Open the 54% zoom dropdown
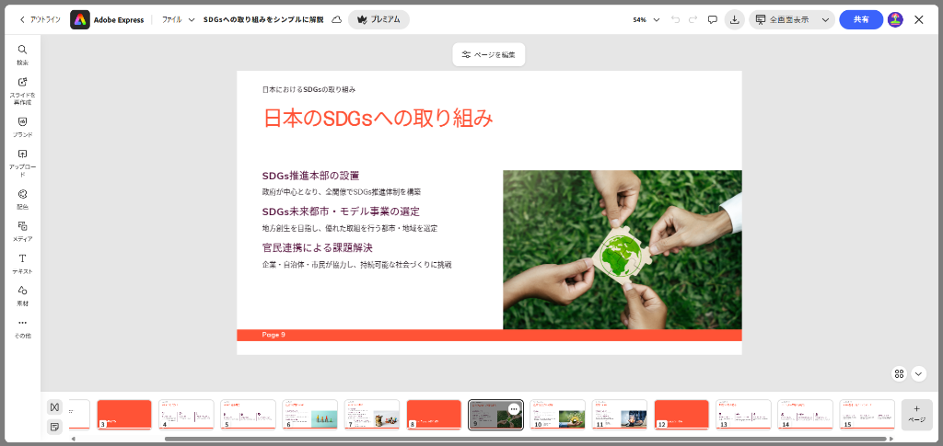This screenshot has height=446, width=943. click(x=646, y=20)
